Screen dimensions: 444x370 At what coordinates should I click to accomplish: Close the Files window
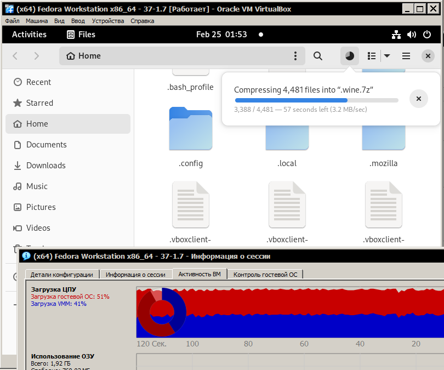point(428,56)
